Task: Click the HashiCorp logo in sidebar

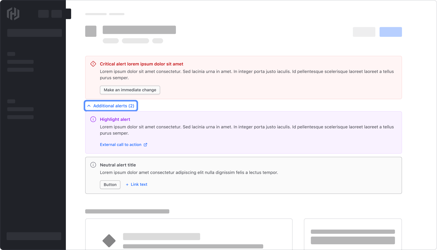Action: tap(13, 14)
